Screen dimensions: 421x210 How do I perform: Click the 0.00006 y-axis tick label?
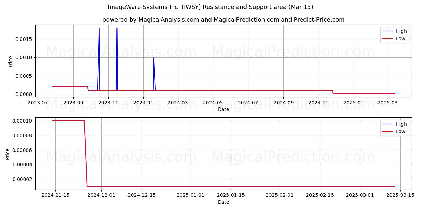(x=22, y=150)
